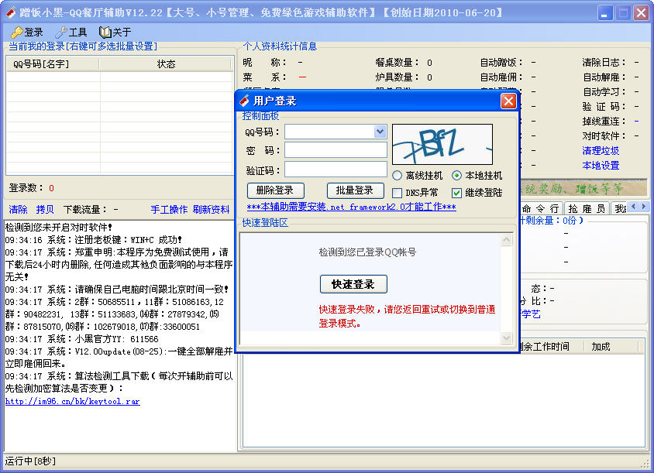Switch to the 拾雇员 tab
Image resolution: width=654 pixels, height=473 pixels.
tap(586, 208)
